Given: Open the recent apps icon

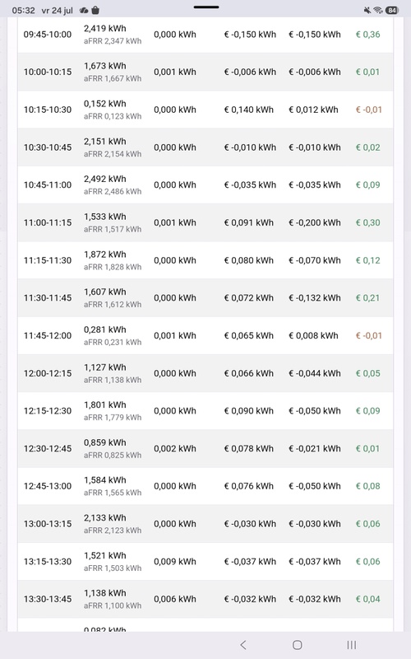Looking at the screenshot, I should point(352,645).
